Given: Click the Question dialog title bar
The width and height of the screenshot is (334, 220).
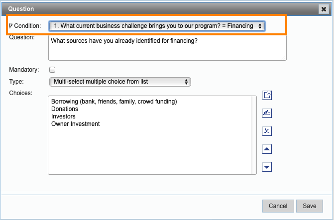Looking at the screenshot, I should tap(149, 8).
